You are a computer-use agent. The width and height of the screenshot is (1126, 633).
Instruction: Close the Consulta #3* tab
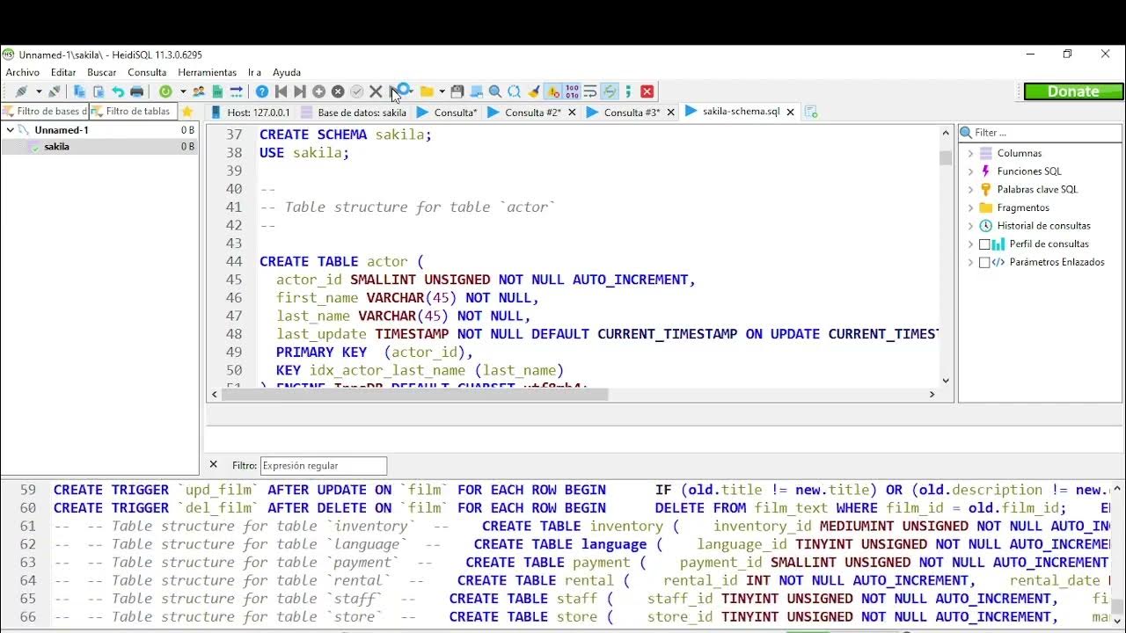coord(671,113)
